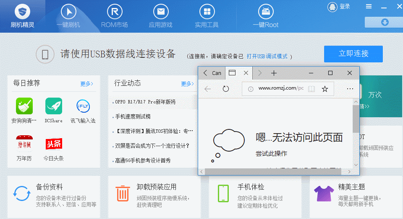Click the browser tab-back chevron

[205, 73]
